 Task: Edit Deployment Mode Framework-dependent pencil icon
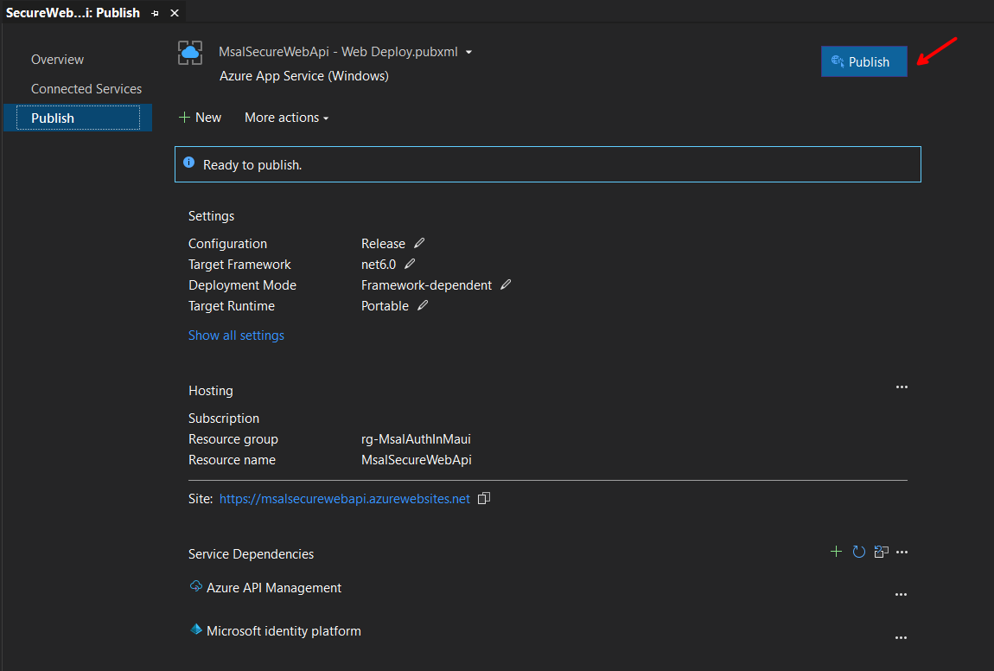point(506,284)
